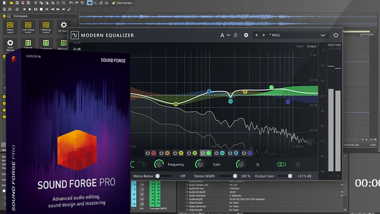Switch the analyzer to the Output tab
Viewport: 380px width, 214px height.
click(x=312, y=47)
